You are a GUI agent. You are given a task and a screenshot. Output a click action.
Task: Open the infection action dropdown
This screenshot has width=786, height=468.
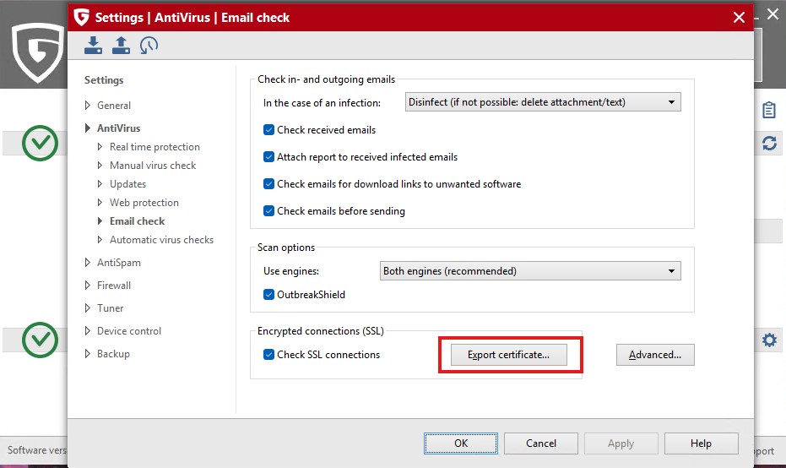pos(543,102)
